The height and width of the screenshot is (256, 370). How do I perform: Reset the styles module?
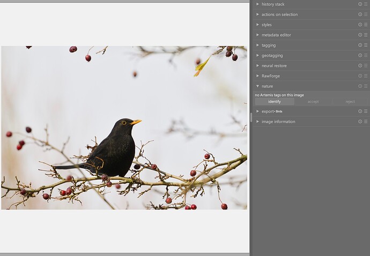(360, 25)
